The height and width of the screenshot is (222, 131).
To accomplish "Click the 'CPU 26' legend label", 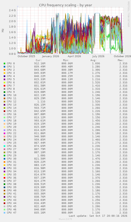I will 12,146.
